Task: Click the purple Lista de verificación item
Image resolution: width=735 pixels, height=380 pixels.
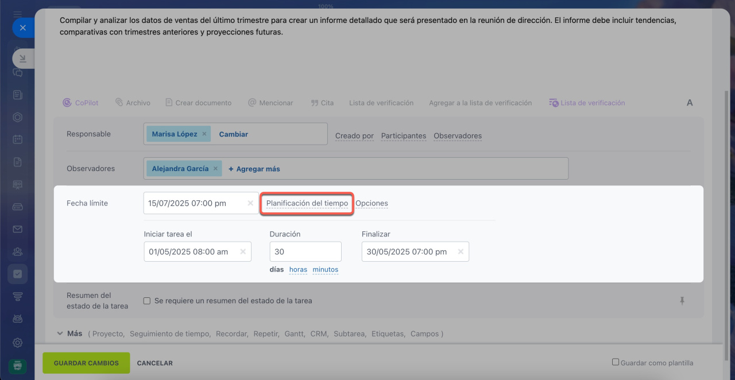Action: pyautogui.click(x=587, y=103)
